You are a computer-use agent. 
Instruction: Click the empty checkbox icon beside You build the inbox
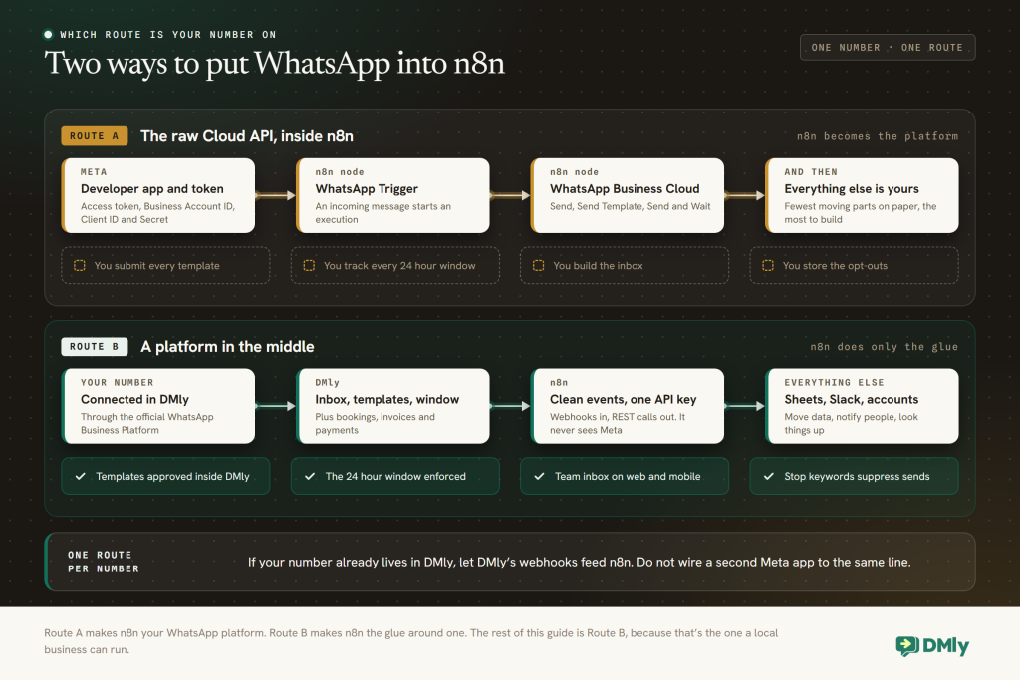coord(539,265)
